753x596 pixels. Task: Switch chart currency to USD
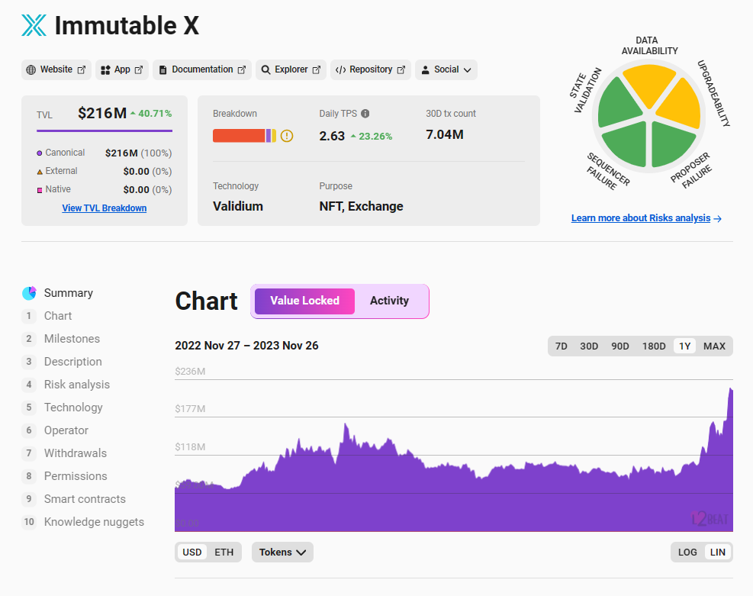tap(192, 553)
